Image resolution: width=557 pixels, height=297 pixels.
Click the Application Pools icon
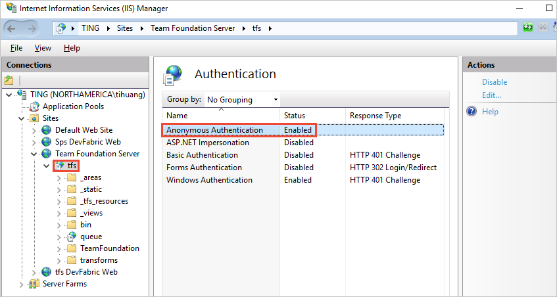tap(35, 106)
